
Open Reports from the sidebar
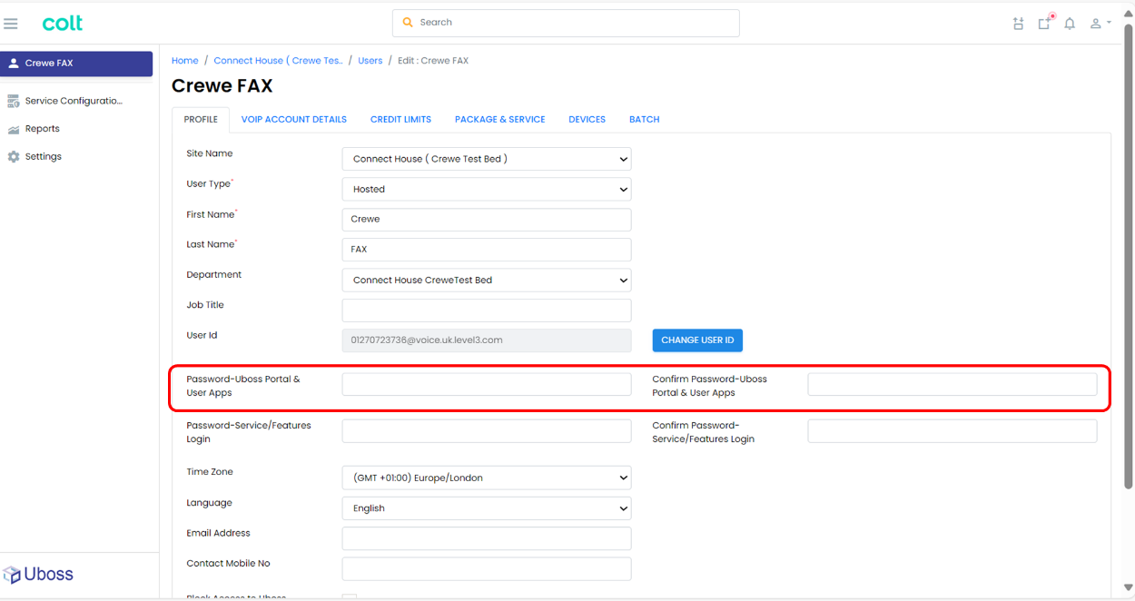42,129
